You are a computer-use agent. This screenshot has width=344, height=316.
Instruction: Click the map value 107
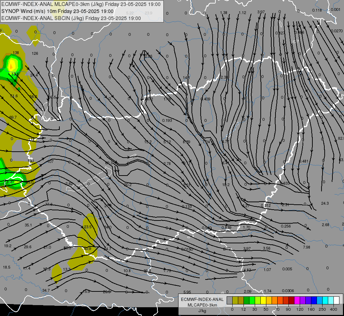[51, 162]
